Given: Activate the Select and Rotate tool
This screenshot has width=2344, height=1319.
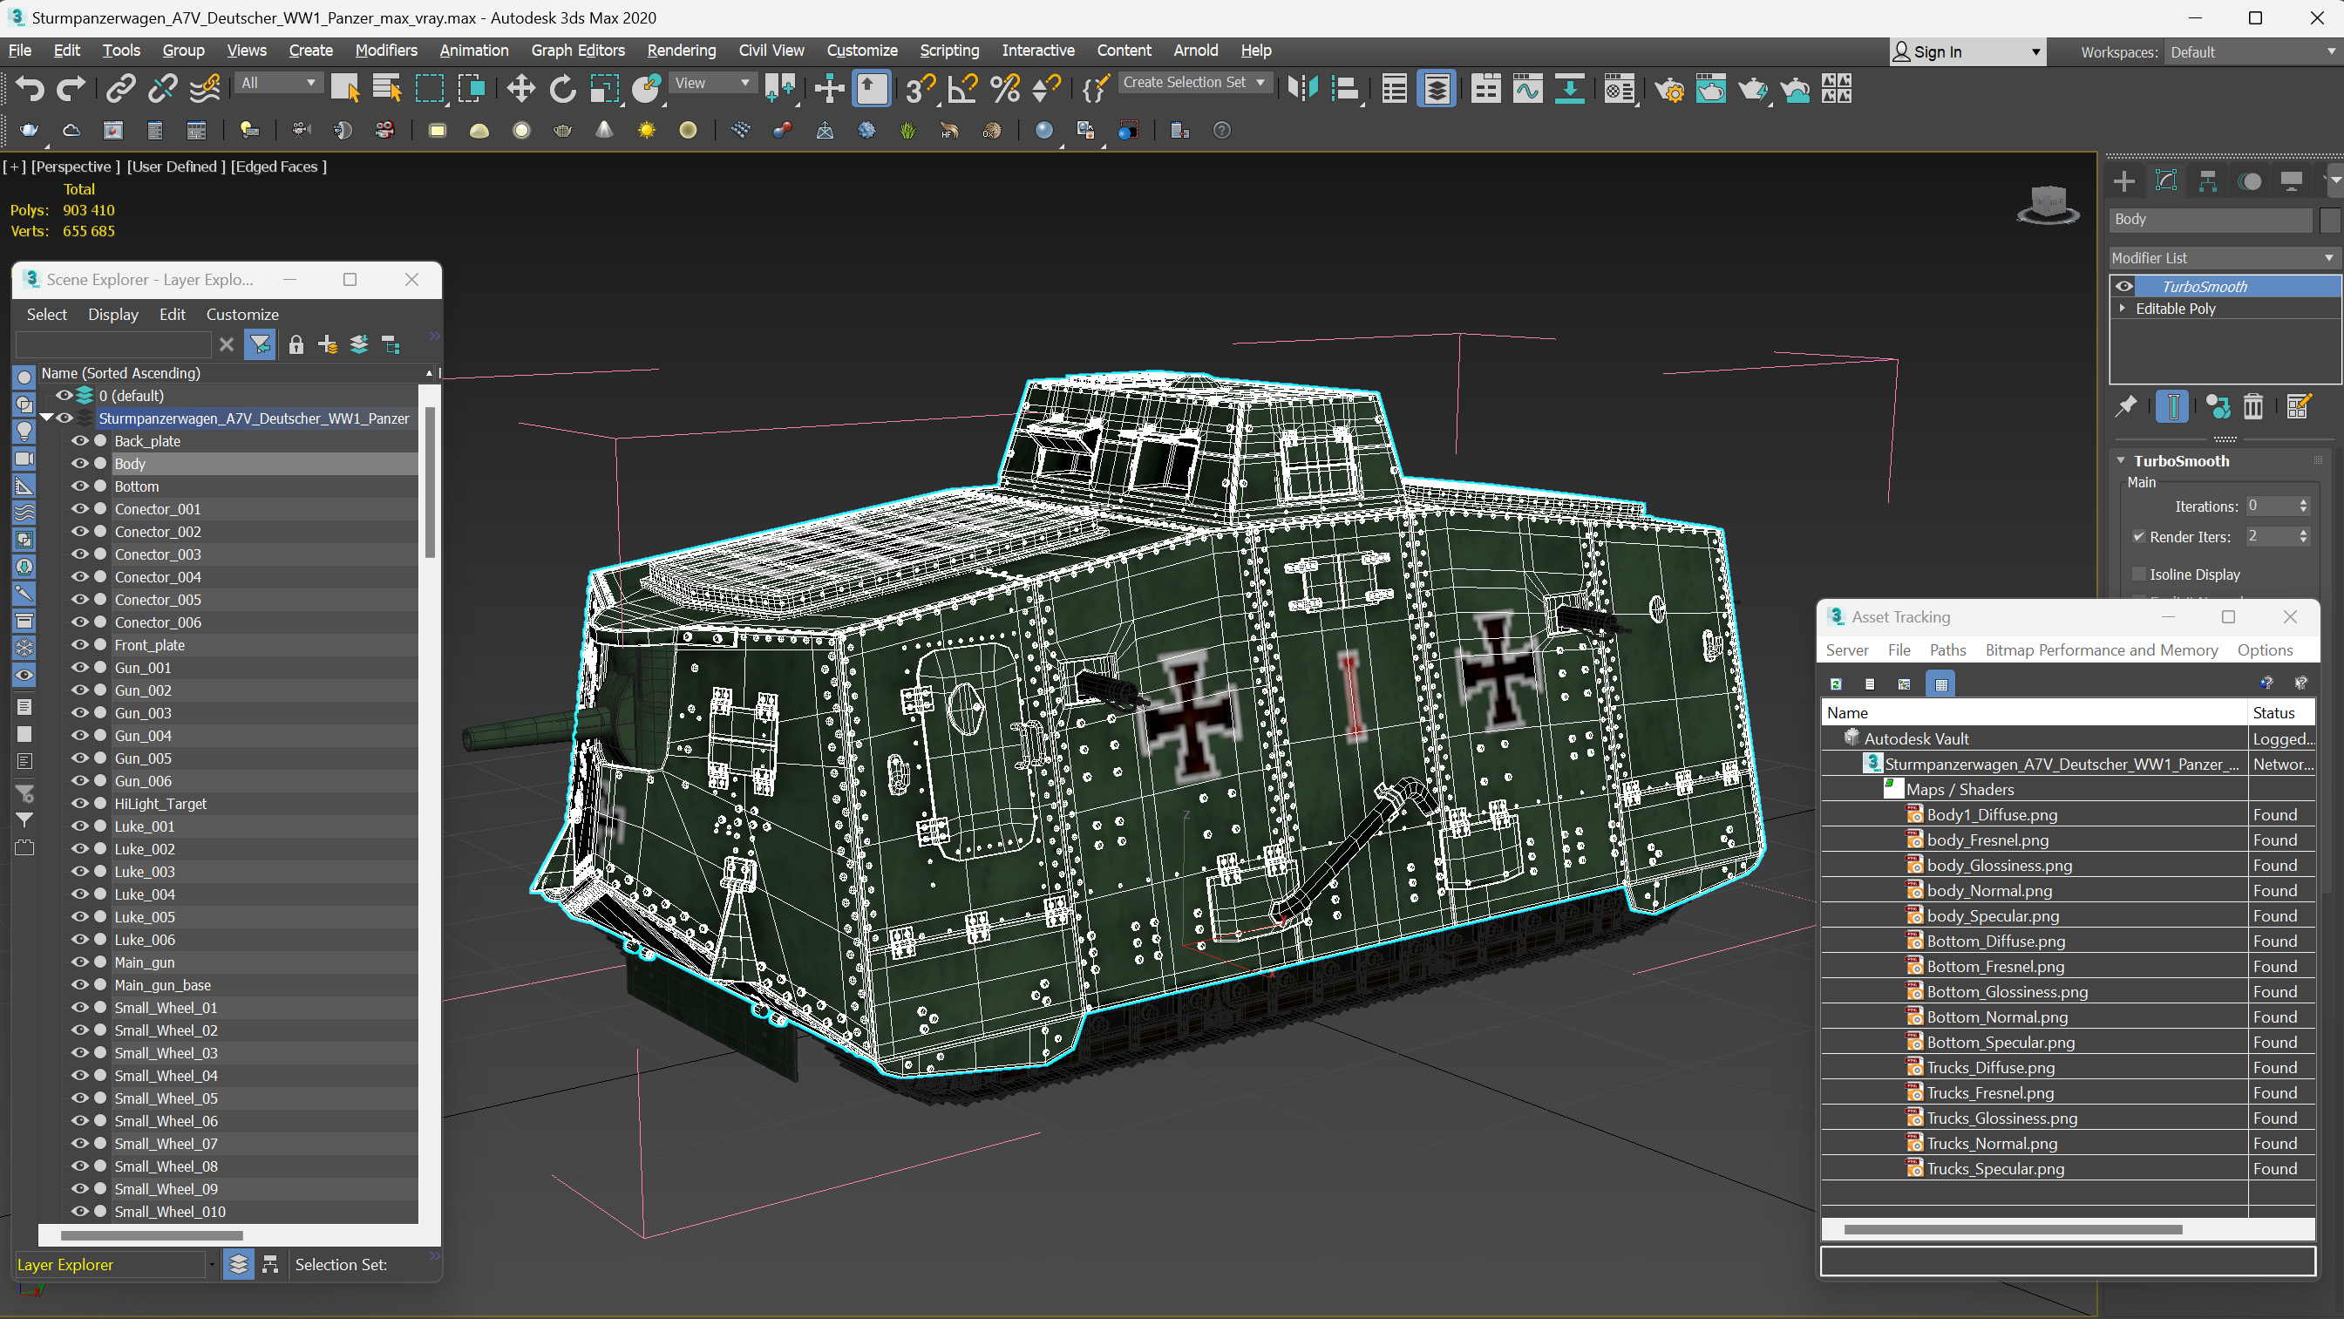Looking at the screenshot, I should [x=562, y=88].
